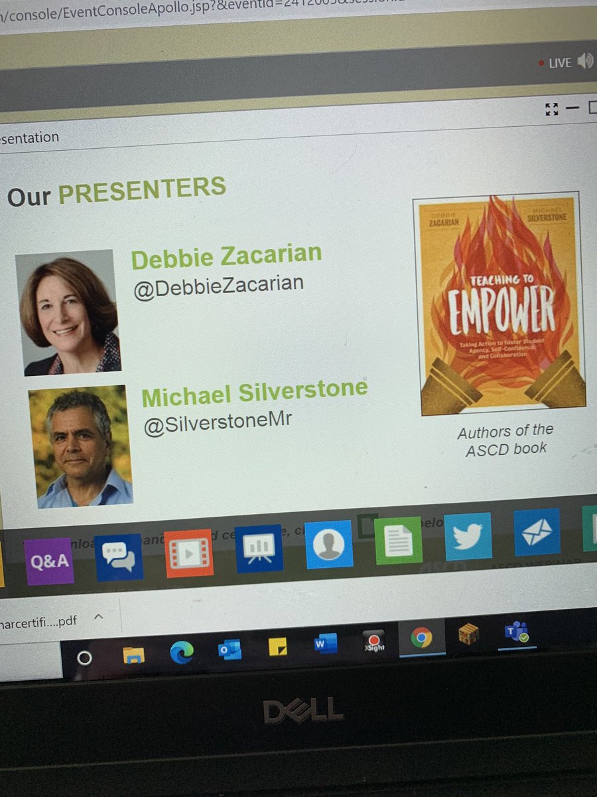Expand presentation panel to fullscreen
597x797 pixels.
(551, 110)
